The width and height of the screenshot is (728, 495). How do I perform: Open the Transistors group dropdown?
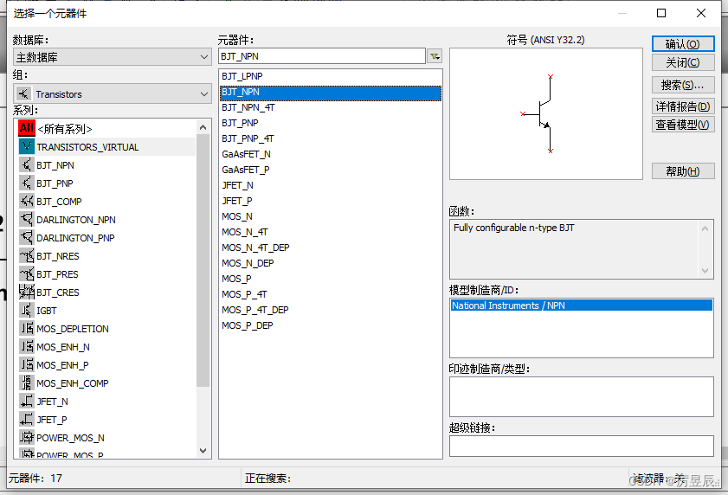[x=113, y=94]
